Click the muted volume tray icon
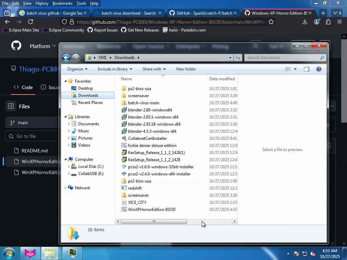Viewport: 347px width, 260px height. pyautogui.click(x=313, y=254)
